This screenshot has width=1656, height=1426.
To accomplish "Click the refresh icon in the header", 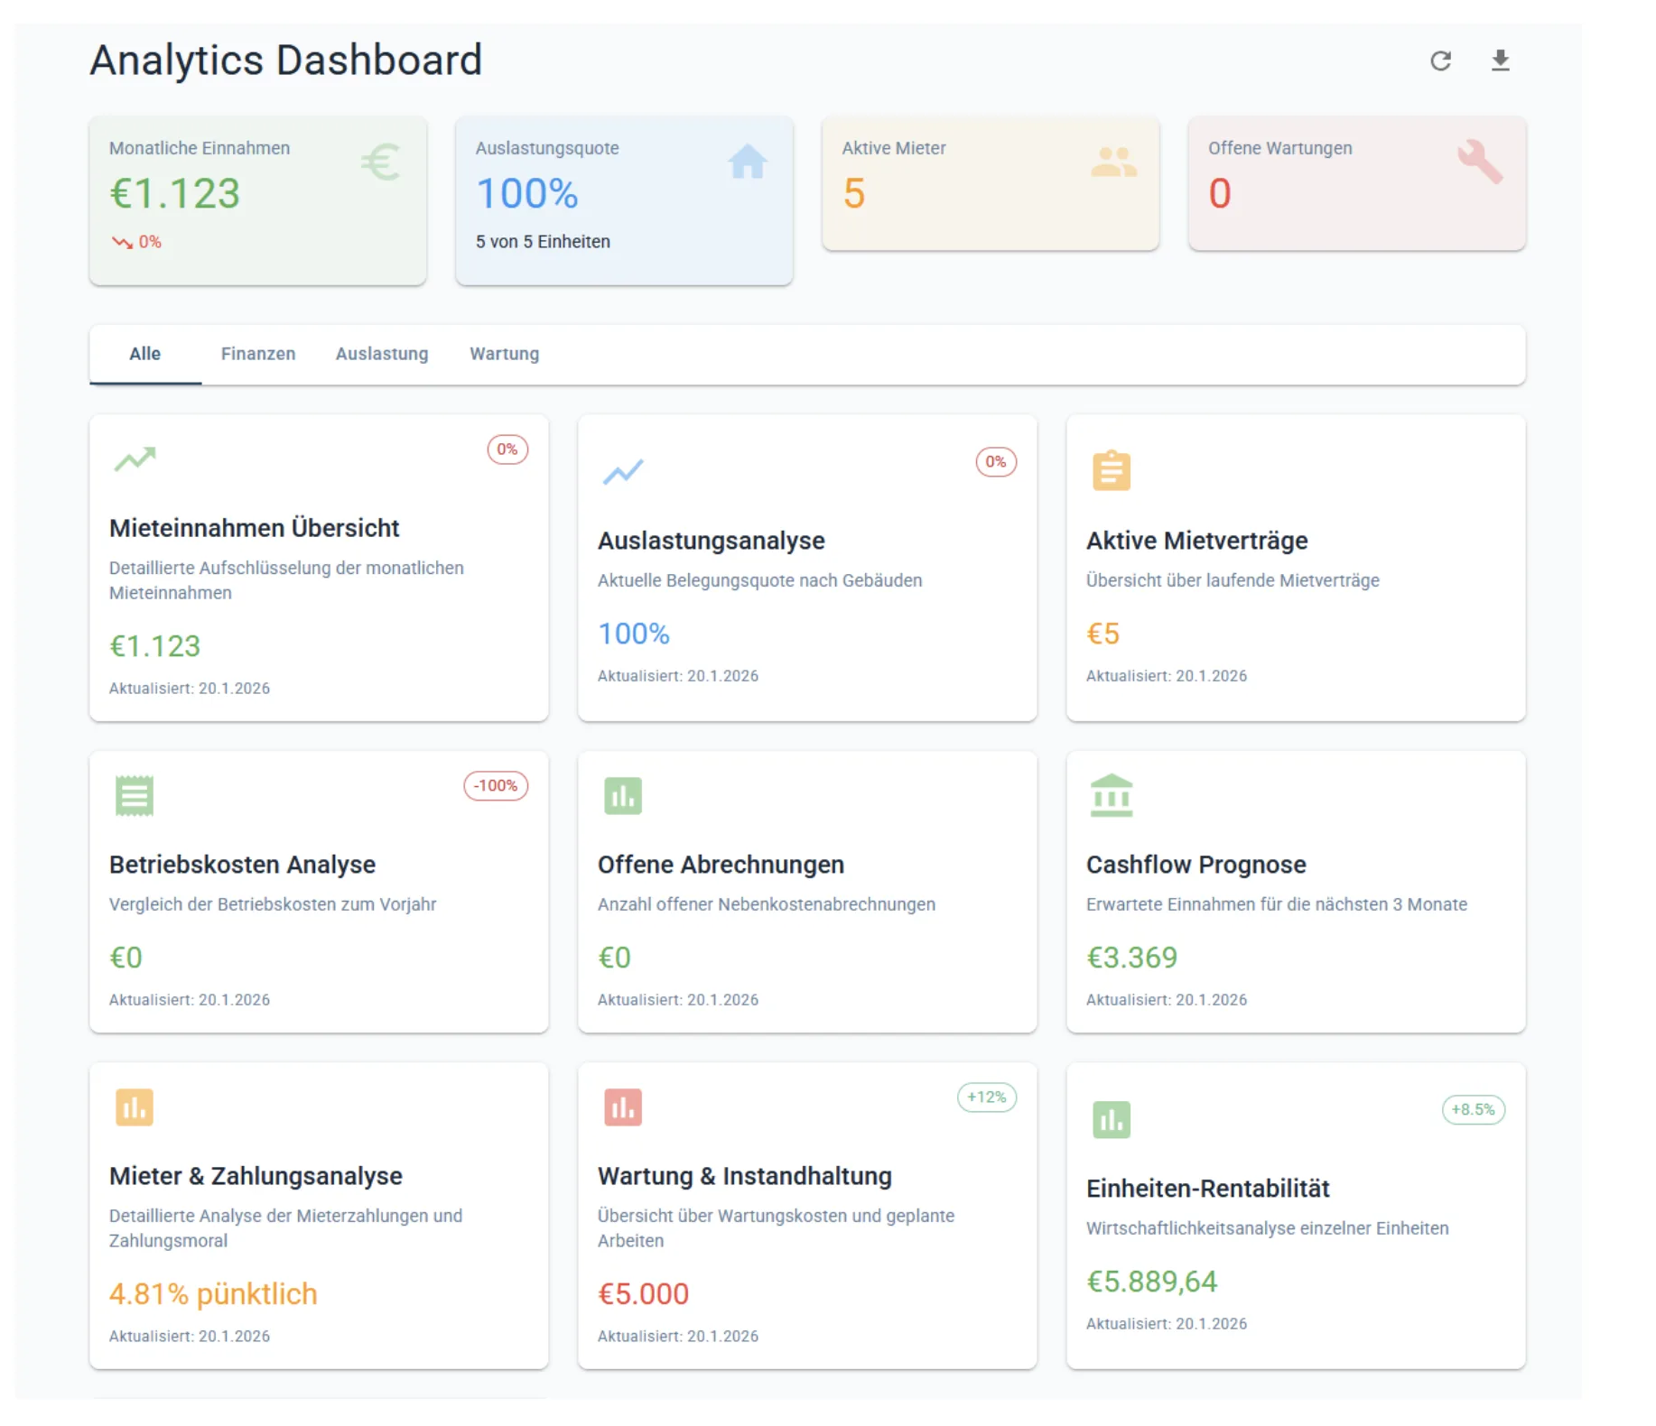I will pyautogui.click(x=1442, y=60).
